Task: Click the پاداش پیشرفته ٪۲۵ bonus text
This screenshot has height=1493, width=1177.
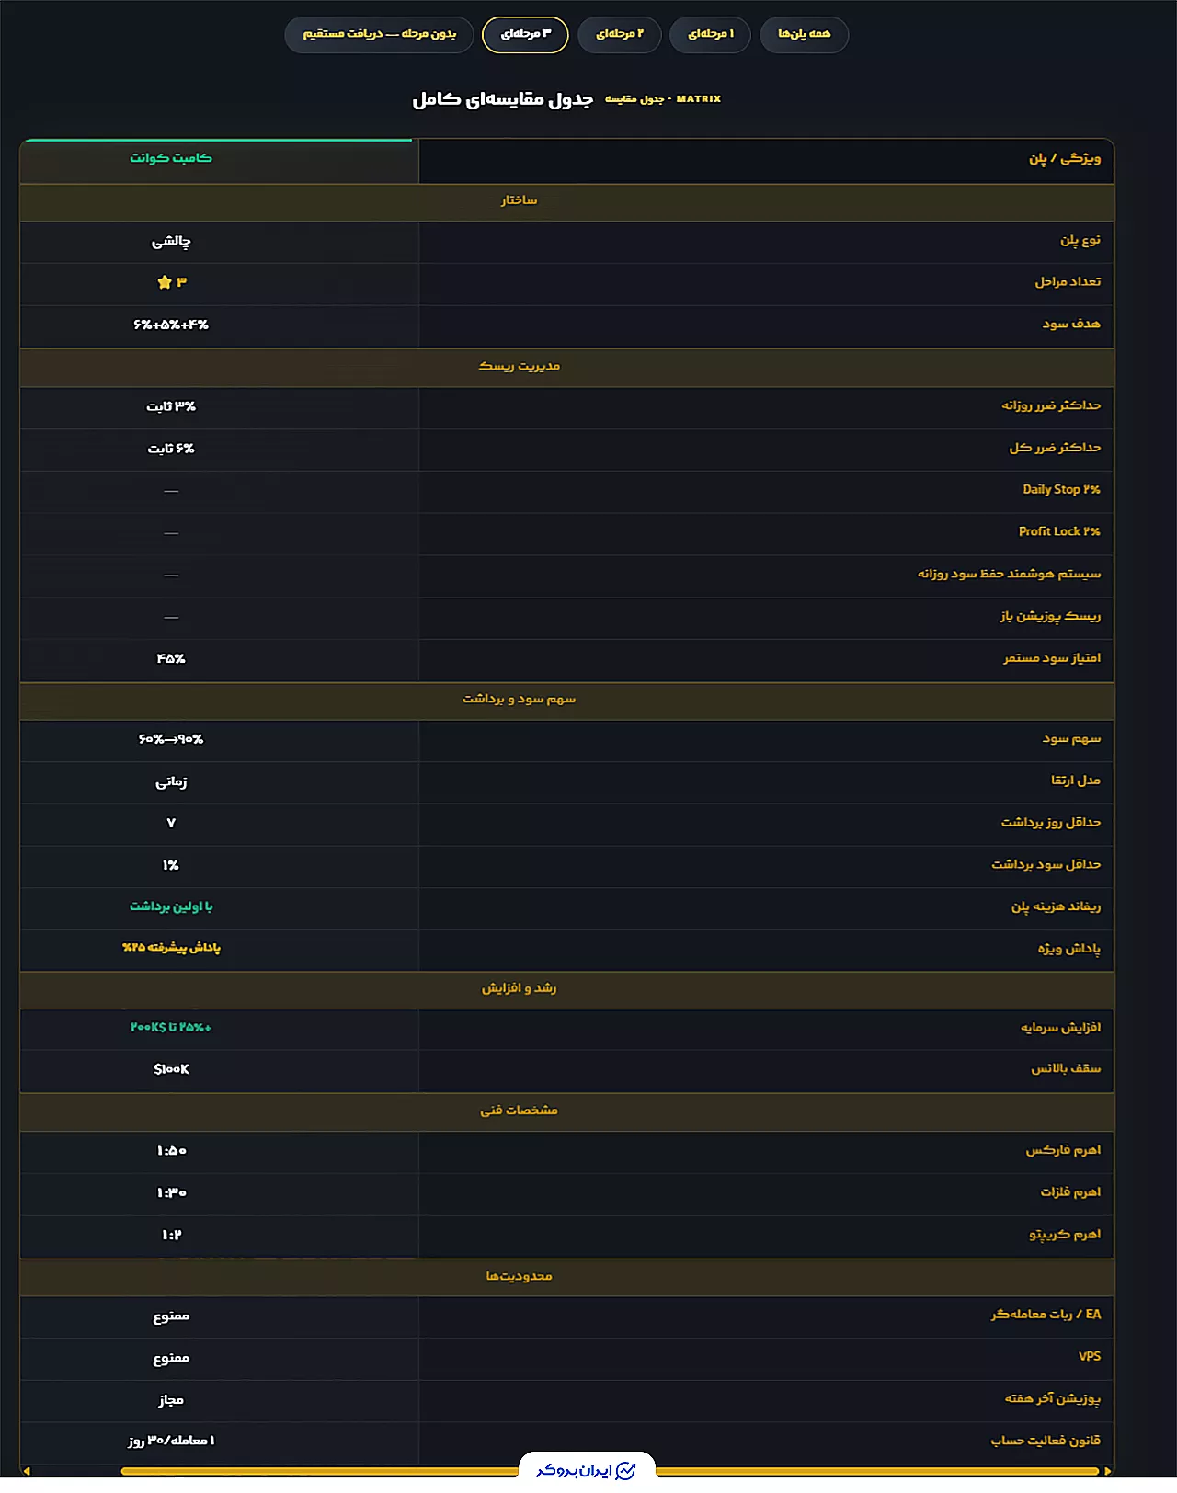Action: pos(171,948)
